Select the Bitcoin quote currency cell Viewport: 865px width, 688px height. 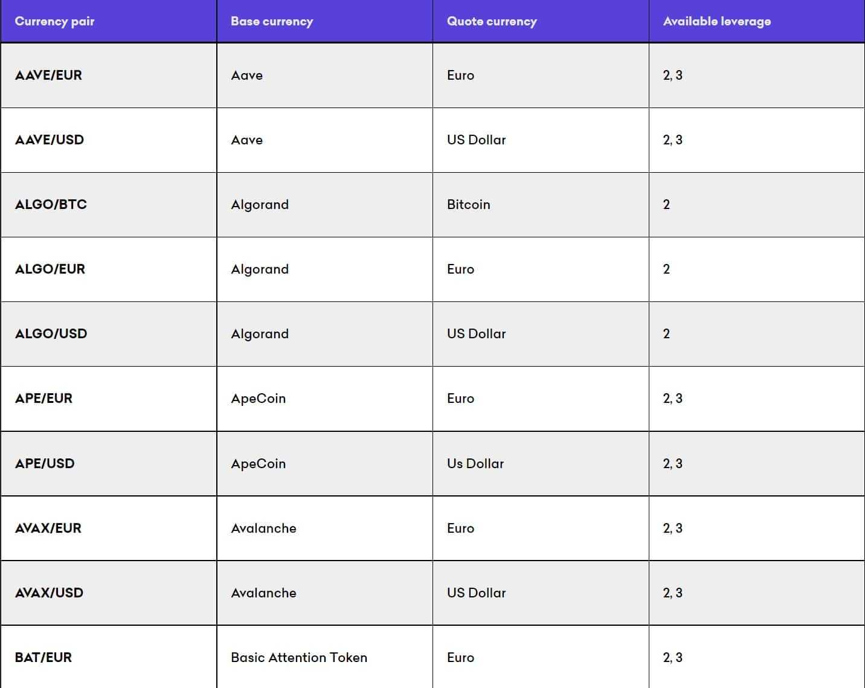pyautogui.click(x=469, y=205)
